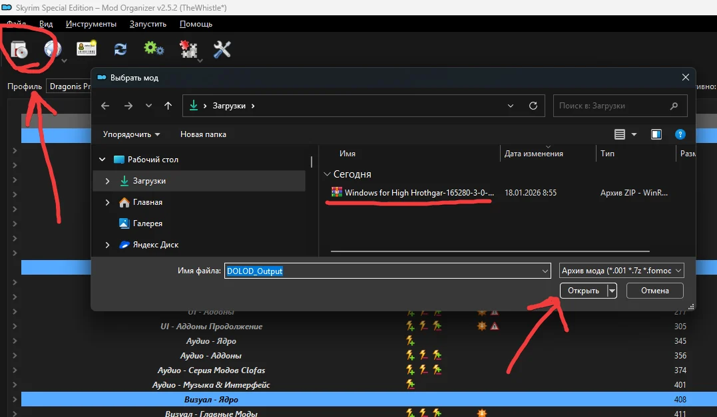Refresh the Загрузки folder view
Screen dimensions: 717x417
coord(533,106)
